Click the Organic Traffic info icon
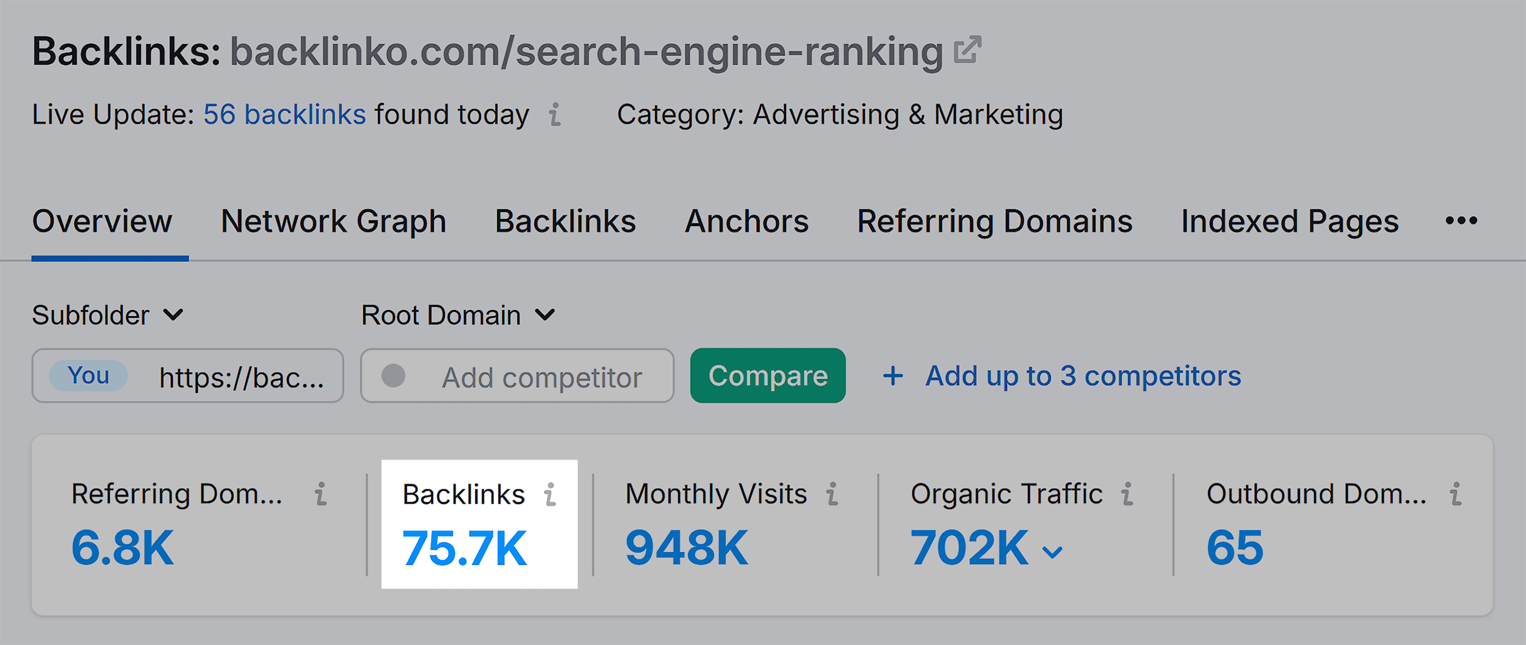Viewport: 1526px width, 645px height. point(1127,494)
